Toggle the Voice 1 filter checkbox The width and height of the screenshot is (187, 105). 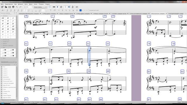(x=2, y=69)
